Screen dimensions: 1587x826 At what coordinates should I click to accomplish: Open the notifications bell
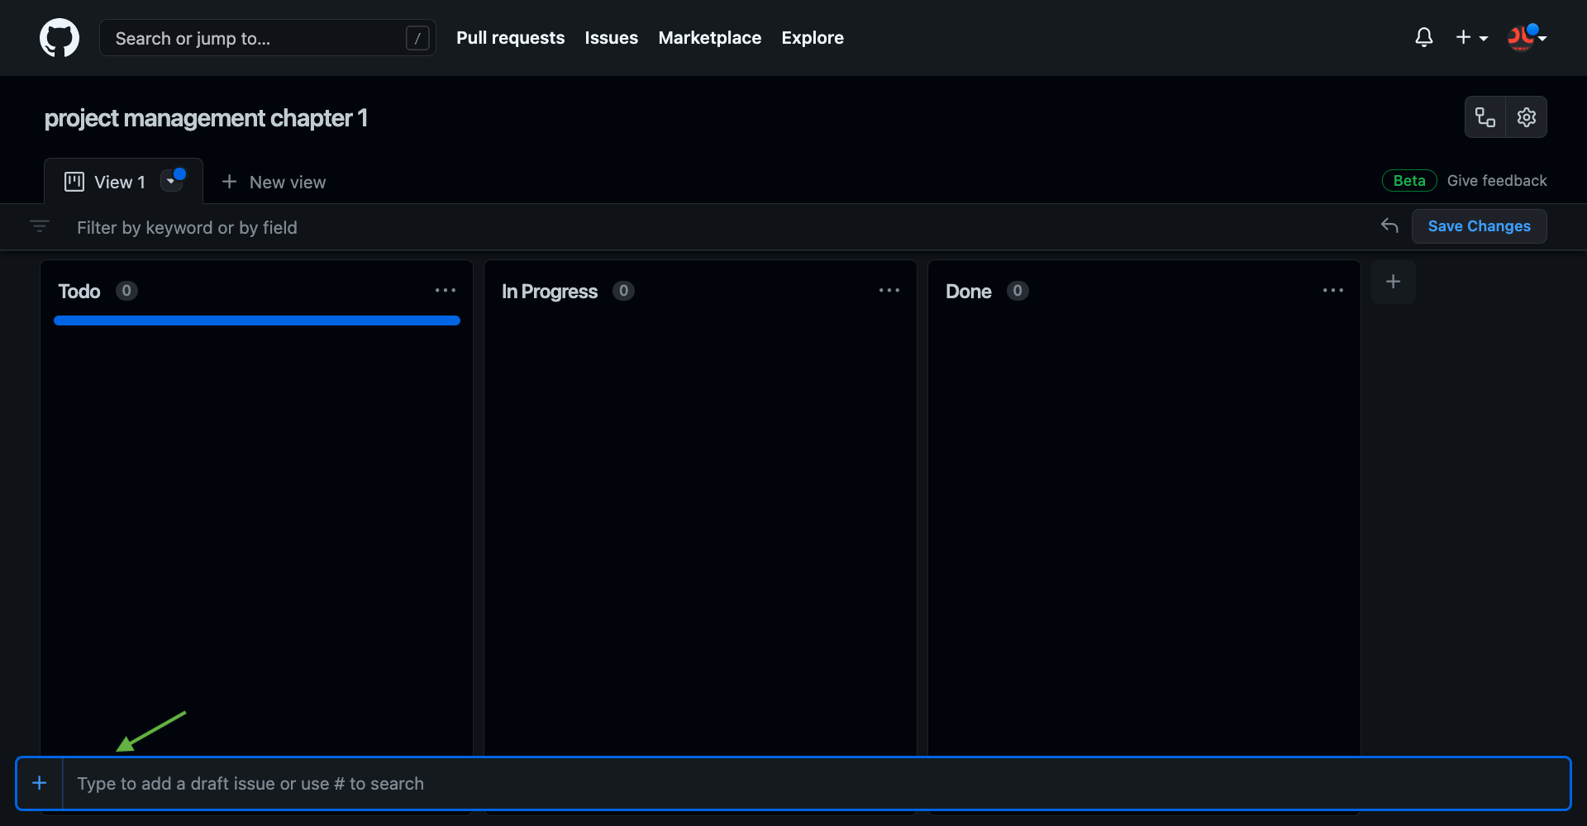click(1423, 38)
